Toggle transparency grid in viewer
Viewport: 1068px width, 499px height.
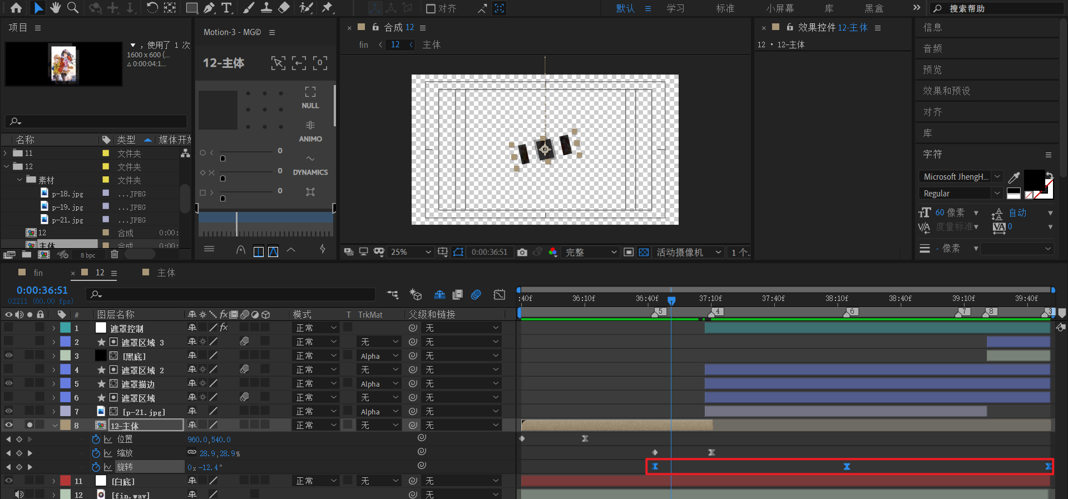644,252
